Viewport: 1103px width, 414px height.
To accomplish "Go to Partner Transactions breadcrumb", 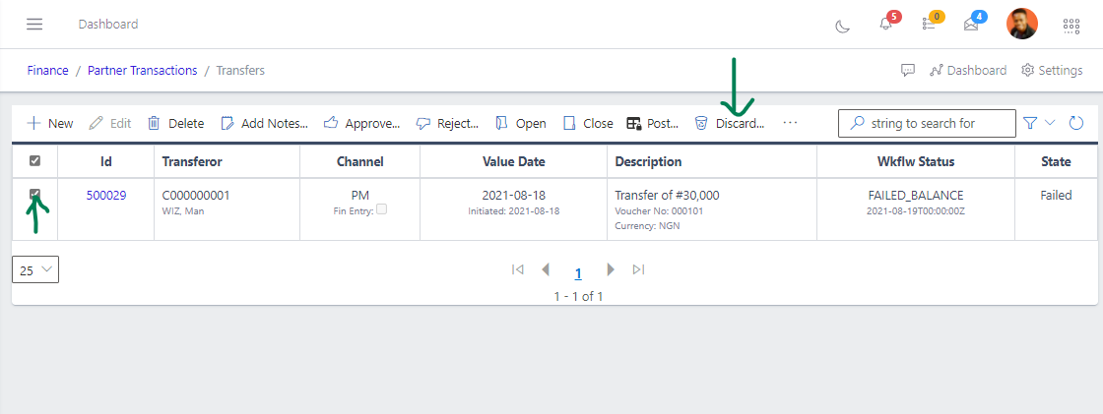I will coord(142,71).
